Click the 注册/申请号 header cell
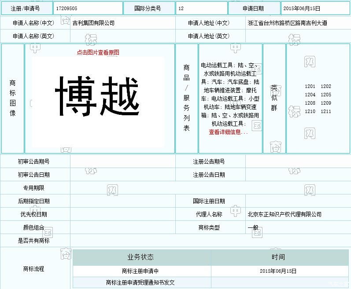The height and width of the screenshot is (289, 351). [x=27, y=8]
